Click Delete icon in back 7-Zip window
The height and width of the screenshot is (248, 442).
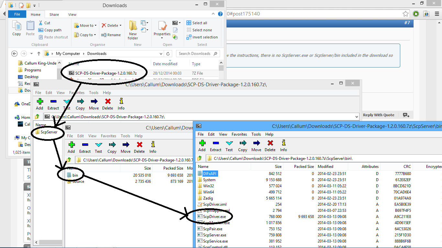point(108,101)
